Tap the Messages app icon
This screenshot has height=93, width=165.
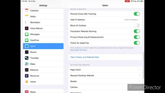click(27, 34)
